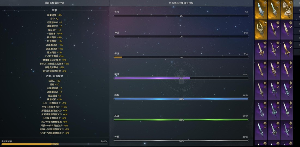The width and height of the screenshot is (300, 147).
Task: Click the purple 英雄 progress bar
Action: coord(181,78)
